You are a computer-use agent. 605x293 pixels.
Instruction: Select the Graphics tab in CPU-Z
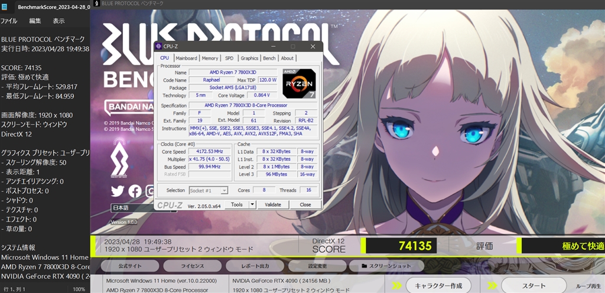click(x=249, y=58)
